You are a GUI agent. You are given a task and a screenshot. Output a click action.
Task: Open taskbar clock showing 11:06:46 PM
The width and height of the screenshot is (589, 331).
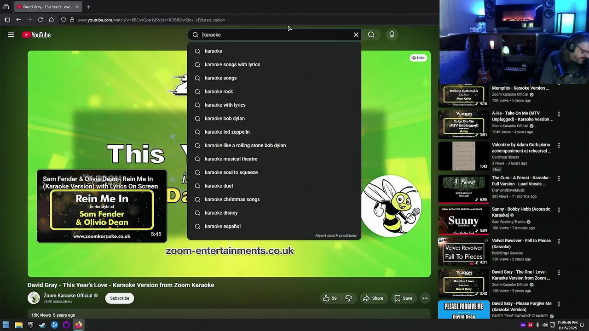(567, 325)
